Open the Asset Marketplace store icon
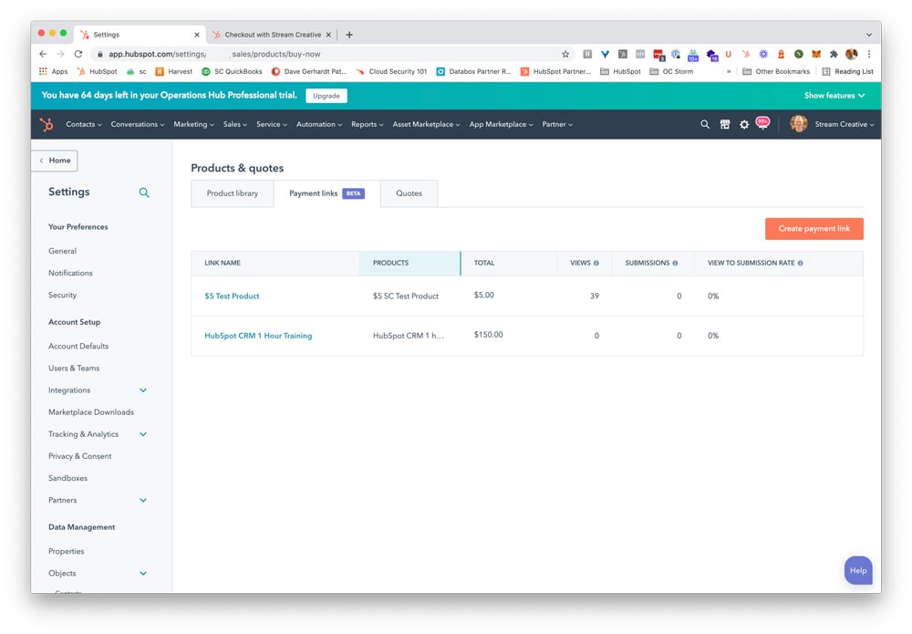This screenshot has height=634, width=912. pyautogui.click(x=724, y=124)
